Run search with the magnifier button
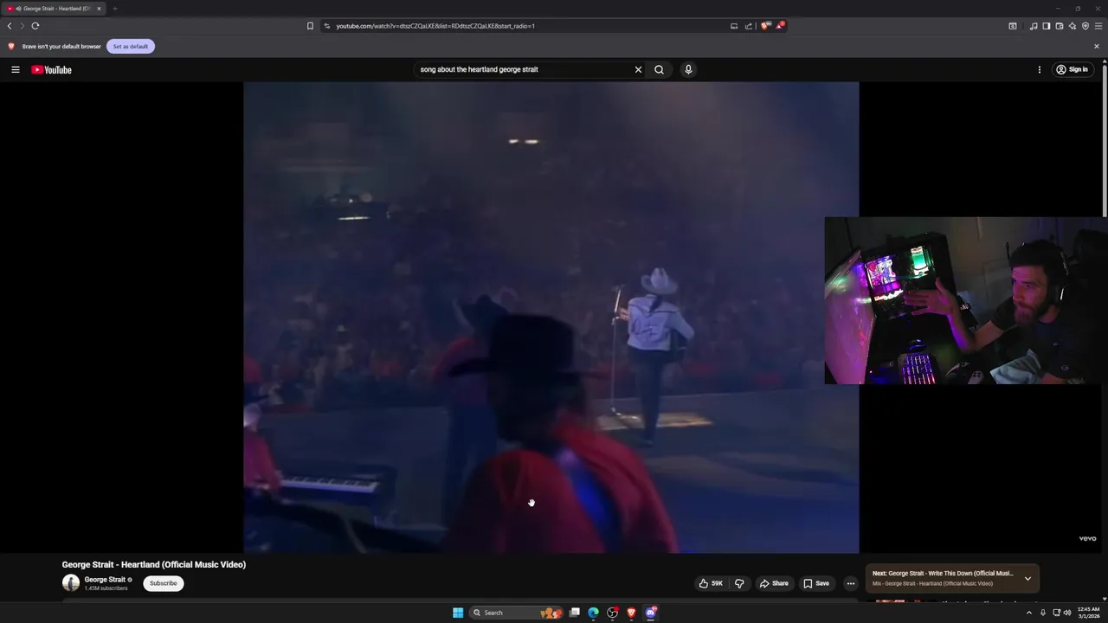The height and width of the screenshot is (623, 1108). point(659,69)
